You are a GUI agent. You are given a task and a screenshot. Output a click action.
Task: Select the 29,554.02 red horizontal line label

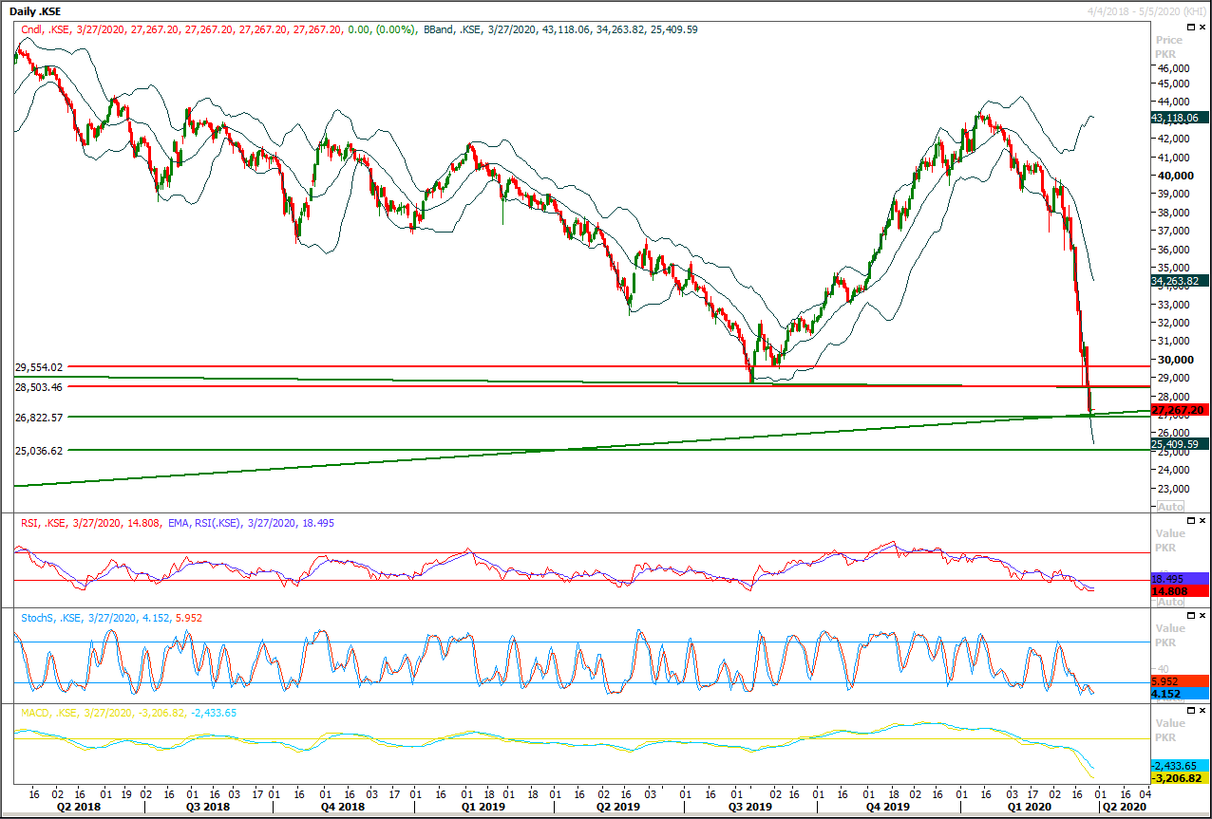[39, 367]
